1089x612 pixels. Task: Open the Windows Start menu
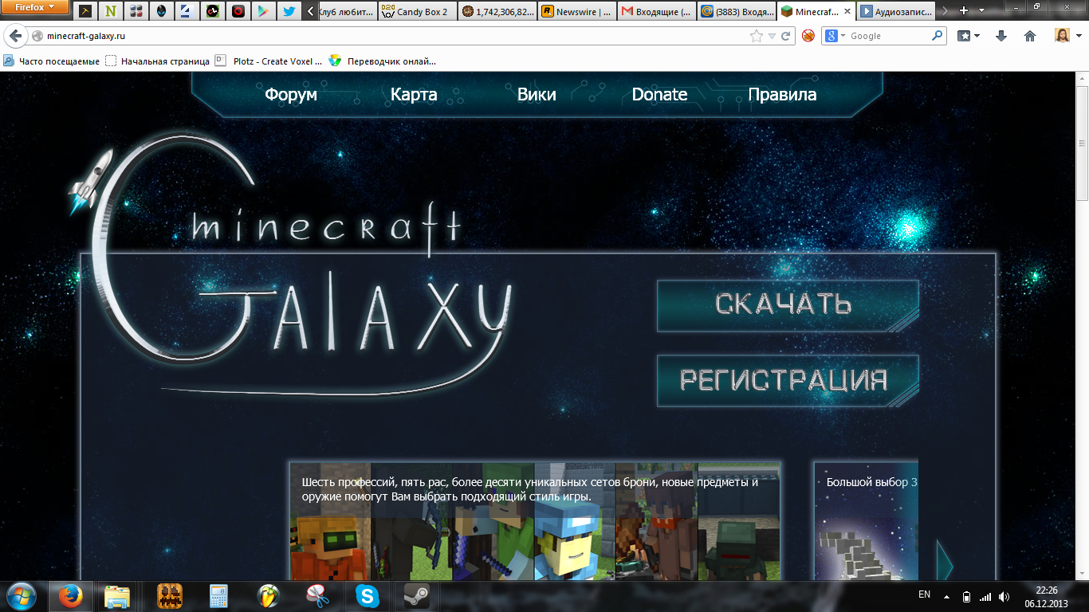pos(21,596)
